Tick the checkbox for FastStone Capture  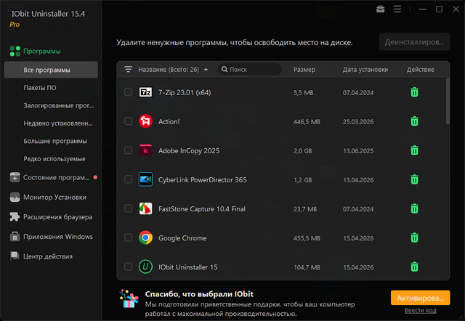128,208
